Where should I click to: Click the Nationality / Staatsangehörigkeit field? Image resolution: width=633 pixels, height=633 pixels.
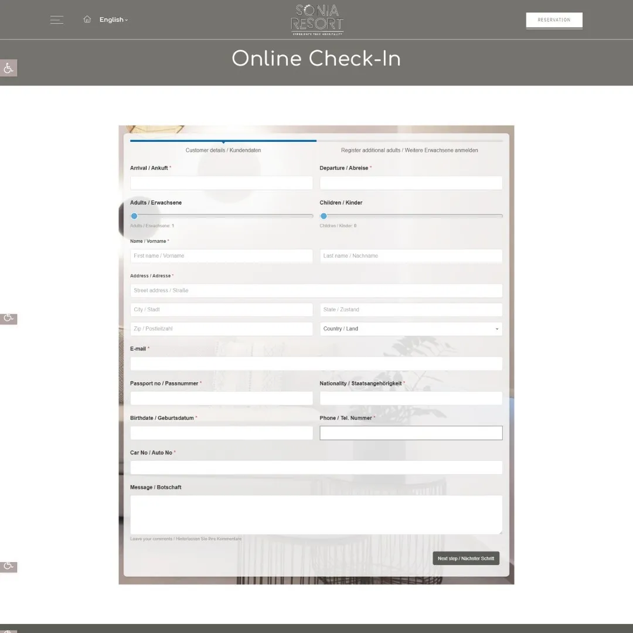point(411,399)
